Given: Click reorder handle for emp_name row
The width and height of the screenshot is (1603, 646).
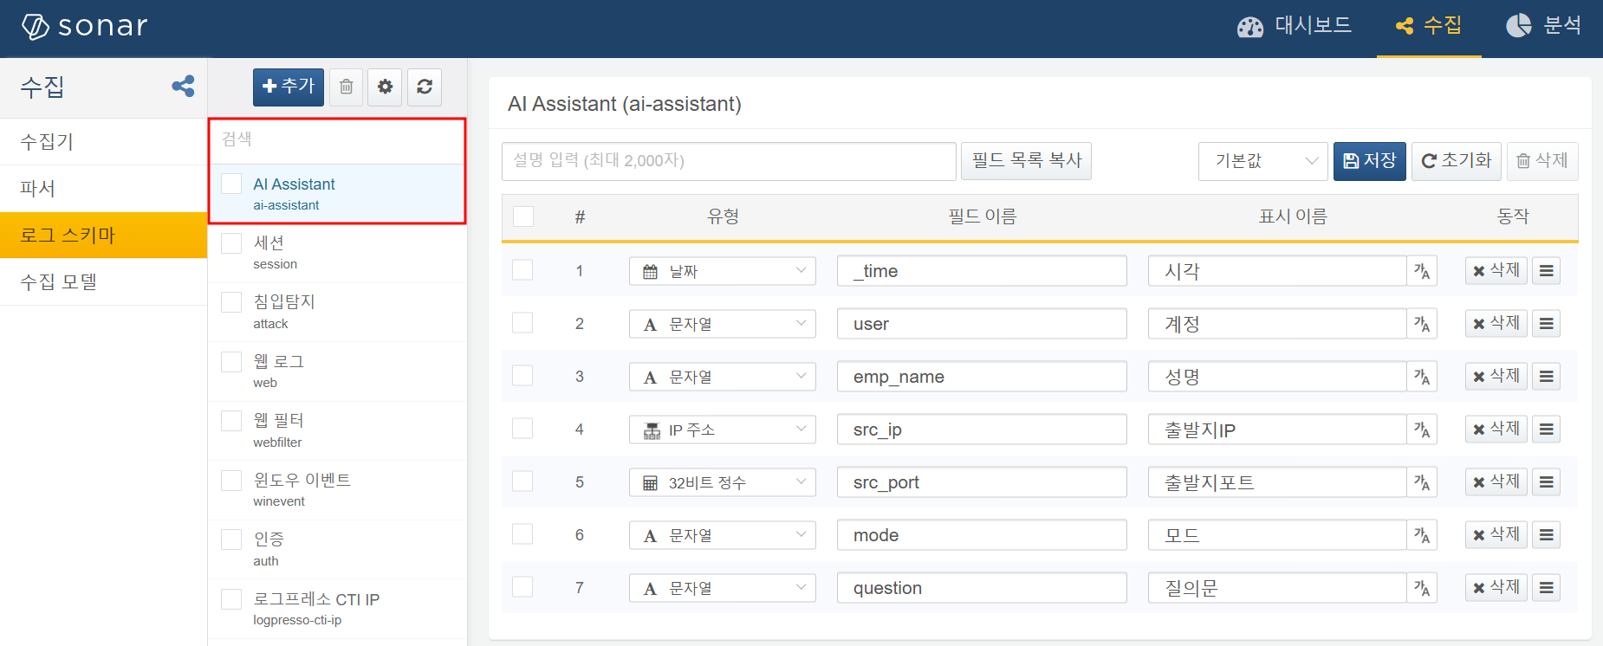Looking at the screenshot, I should tap(1547, 377).
